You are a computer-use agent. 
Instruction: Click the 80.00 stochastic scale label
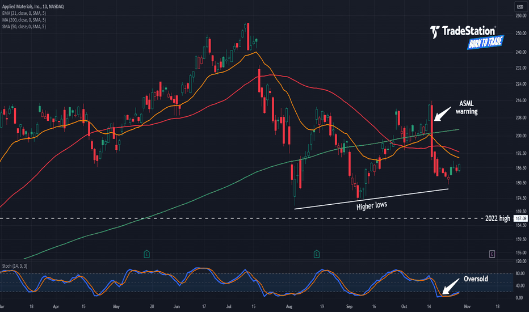pos(519,273)
